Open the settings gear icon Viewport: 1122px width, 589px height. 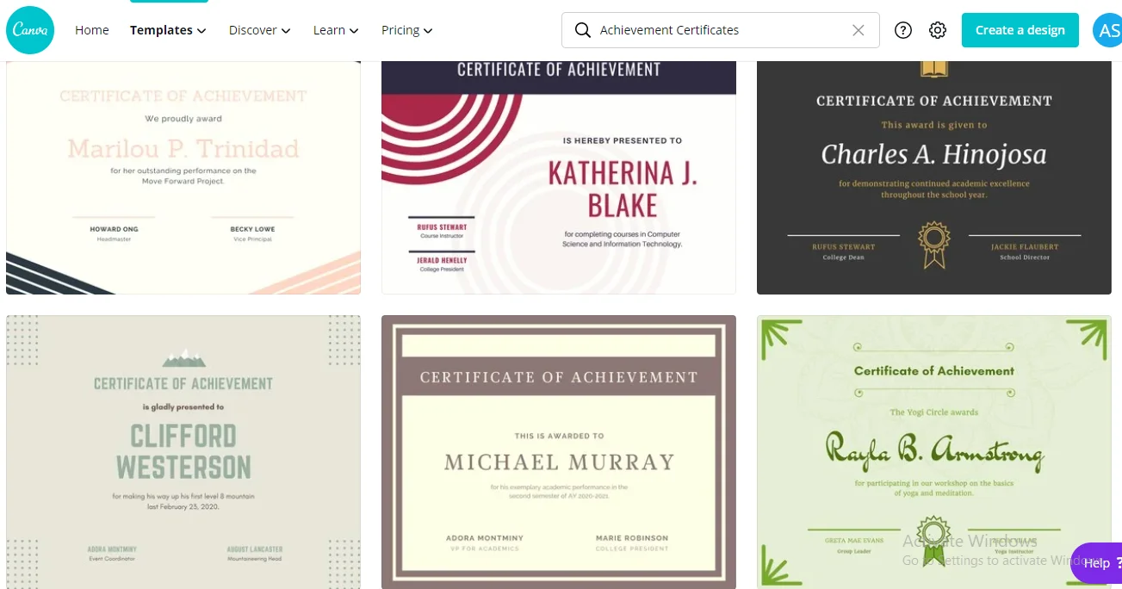[x=938, y=30]
